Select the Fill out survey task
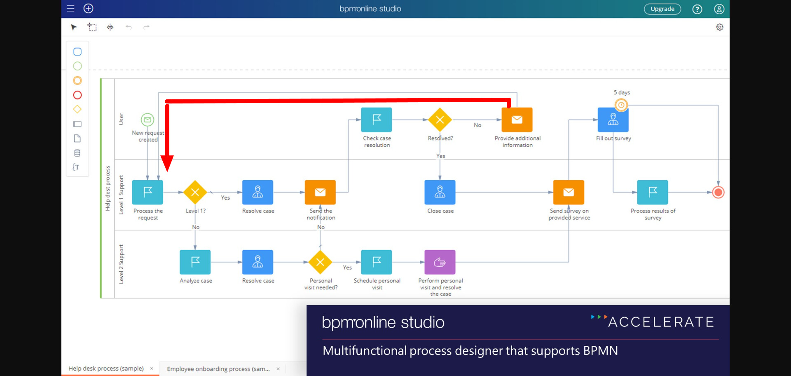791x376 pixels. [613, 120]
